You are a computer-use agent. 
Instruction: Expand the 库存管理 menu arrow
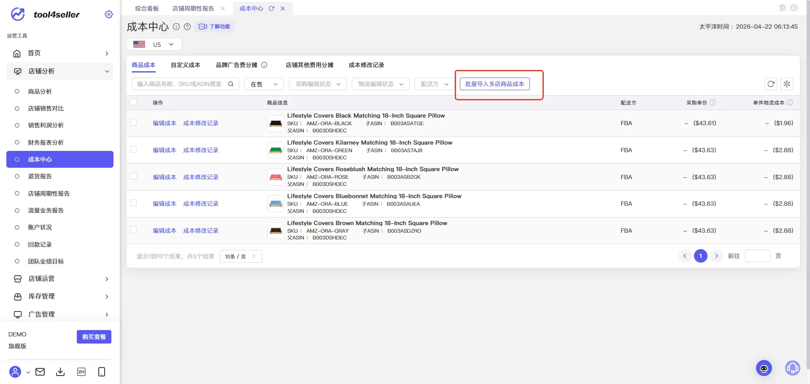107,297
